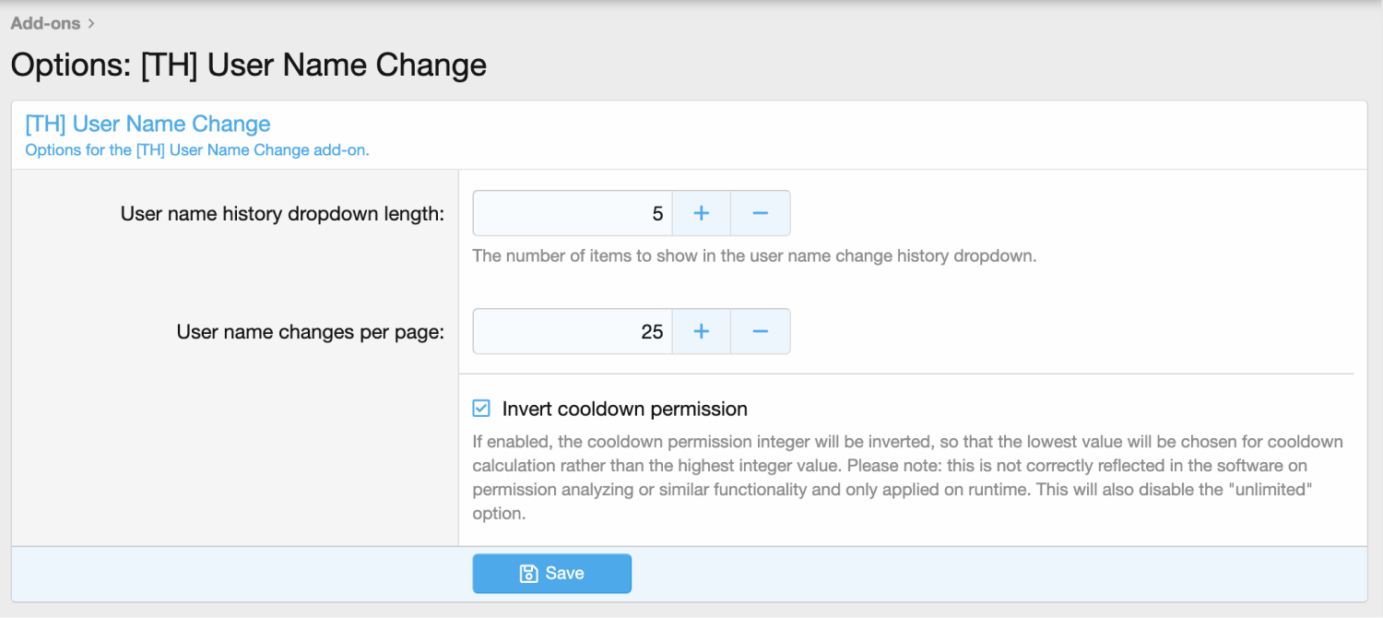The height and width of the screenshot is (618, 1383).
Task: Click the "User name history dropdown length:" label
Action: click(x=282, y=214)
